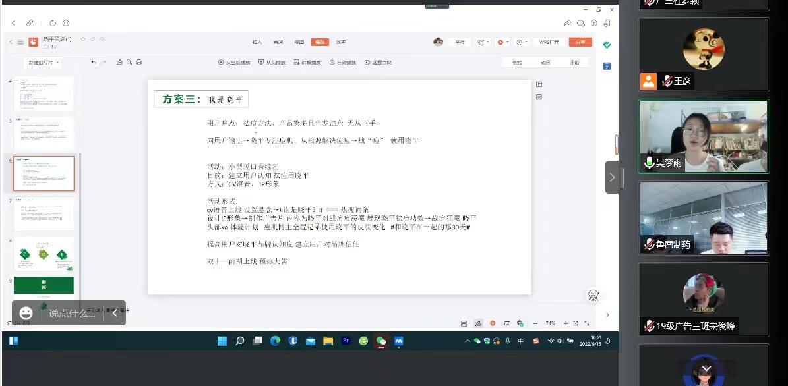Screen dimensions: 788x386
Task: Click the format painter icon
Action: click(119, 62)
